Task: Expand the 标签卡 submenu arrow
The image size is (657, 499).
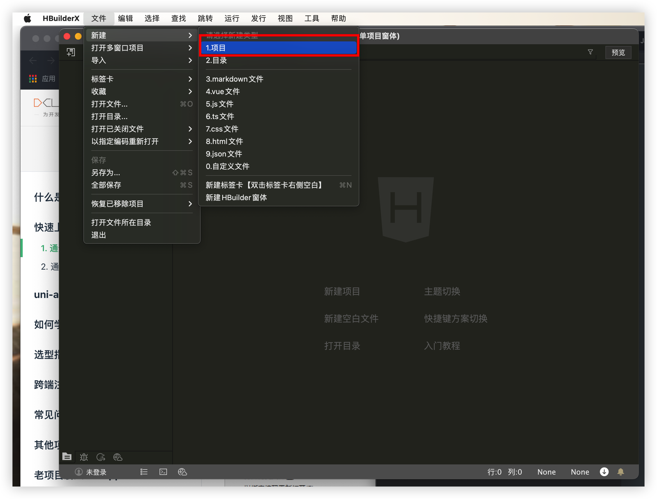Action: 190,79
